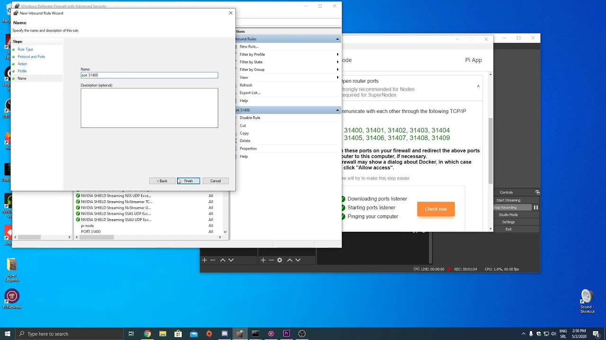
Task: Open Properties for port 31400
Action: click(248, 149)
